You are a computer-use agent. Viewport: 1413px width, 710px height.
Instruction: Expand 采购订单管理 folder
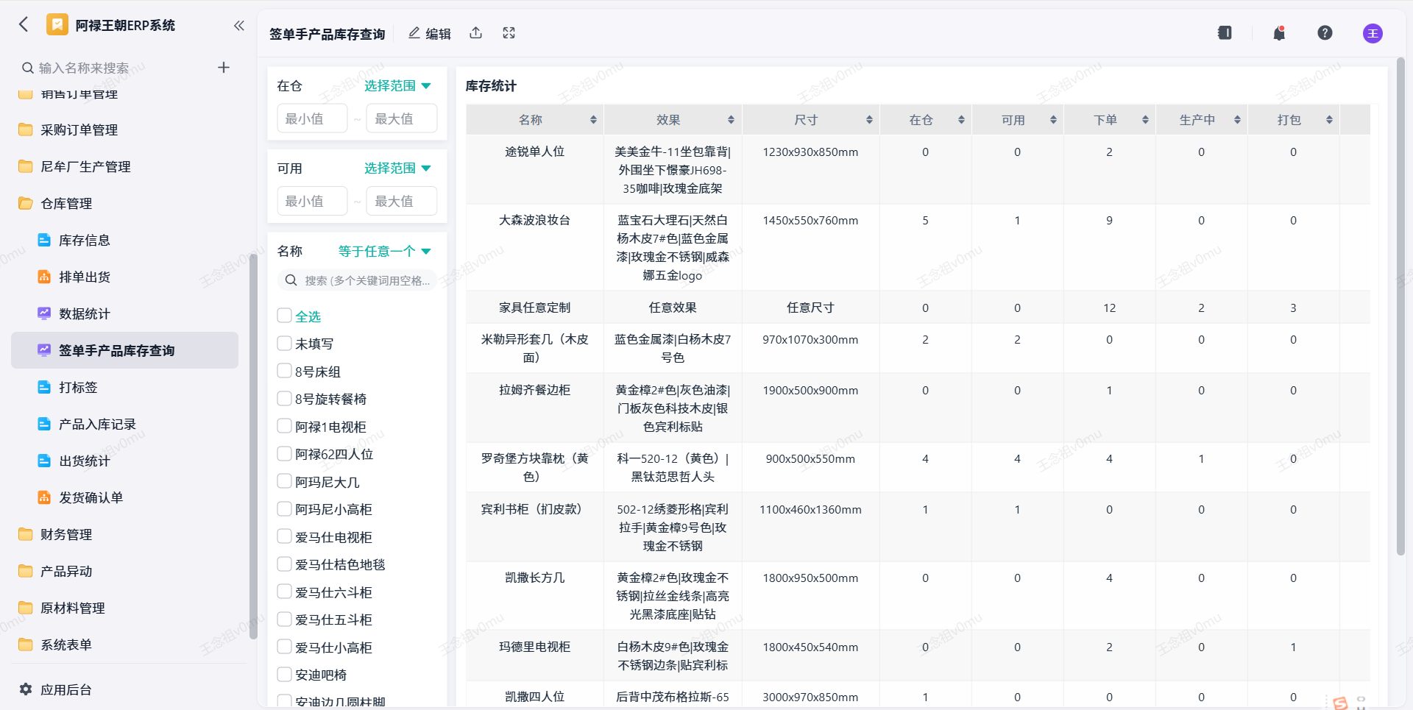(x=124, y=130)
